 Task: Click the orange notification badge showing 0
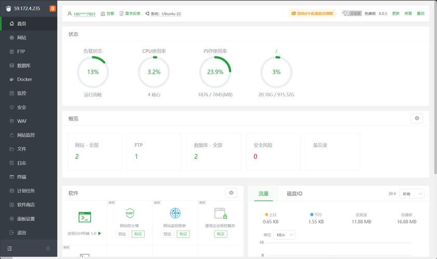[x=52, y=8]
